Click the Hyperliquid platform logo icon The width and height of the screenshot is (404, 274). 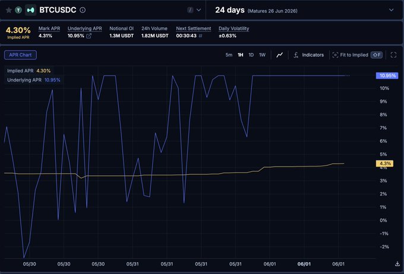[31, 10]
